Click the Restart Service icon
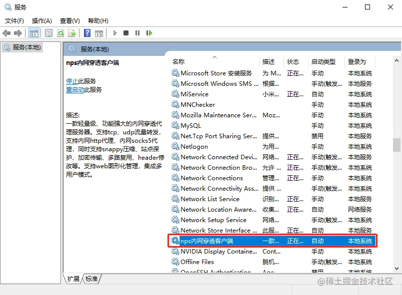Viewport: 402px width, 295px height. point(149,33)
